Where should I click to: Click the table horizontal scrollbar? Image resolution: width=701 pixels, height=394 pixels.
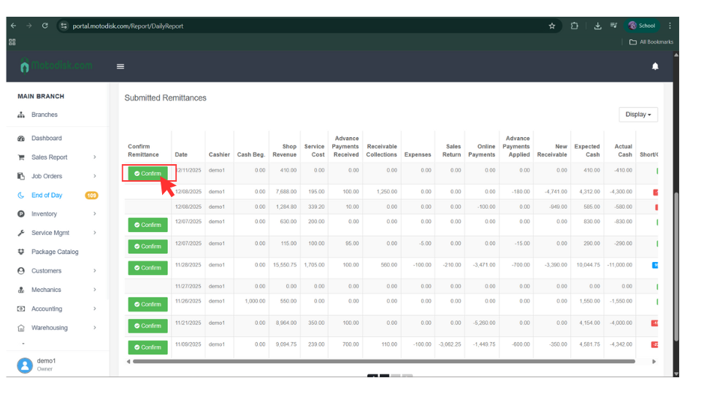383,361
